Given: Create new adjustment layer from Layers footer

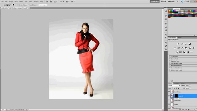Looking at the screenshot, I should [x=189, y=110].
